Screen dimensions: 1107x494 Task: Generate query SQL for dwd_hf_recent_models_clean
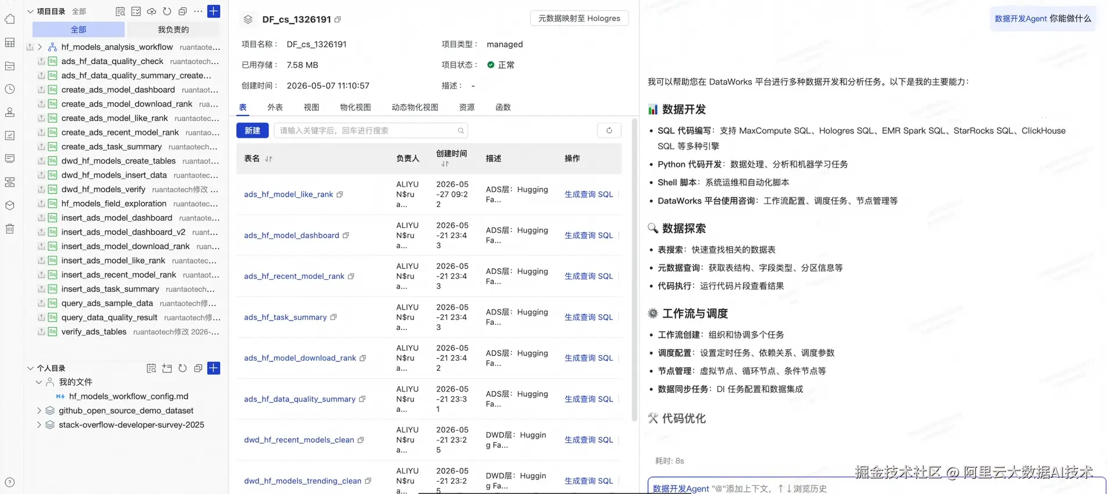(x=588, y=440)
